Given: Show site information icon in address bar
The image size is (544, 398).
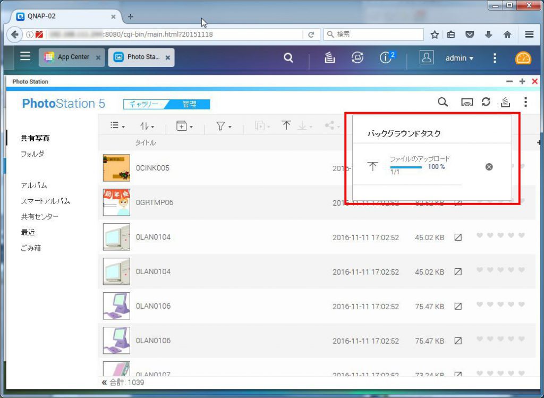Looking at the screenshot, I should coord(30,35).
